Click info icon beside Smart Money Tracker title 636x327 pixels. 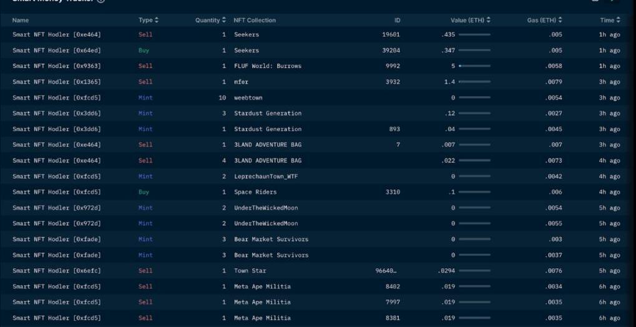[101, 1]
